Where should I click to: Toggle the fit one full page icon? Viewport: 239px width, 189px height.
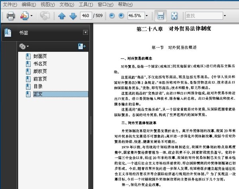point(174,16)
